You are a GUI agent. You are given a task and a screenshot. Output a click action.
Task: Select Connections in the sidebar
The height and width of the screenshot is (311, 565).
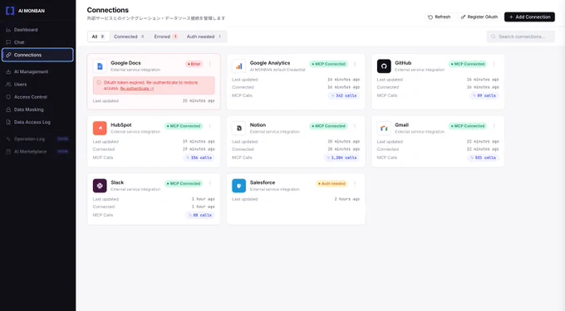[x=37, y=55]
